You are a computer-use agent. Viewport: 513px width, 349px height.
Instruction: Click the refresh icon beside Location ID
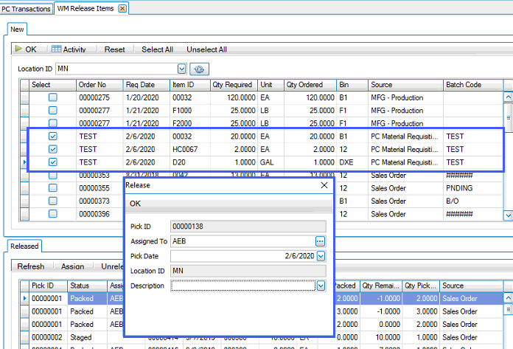coord(198,69)
